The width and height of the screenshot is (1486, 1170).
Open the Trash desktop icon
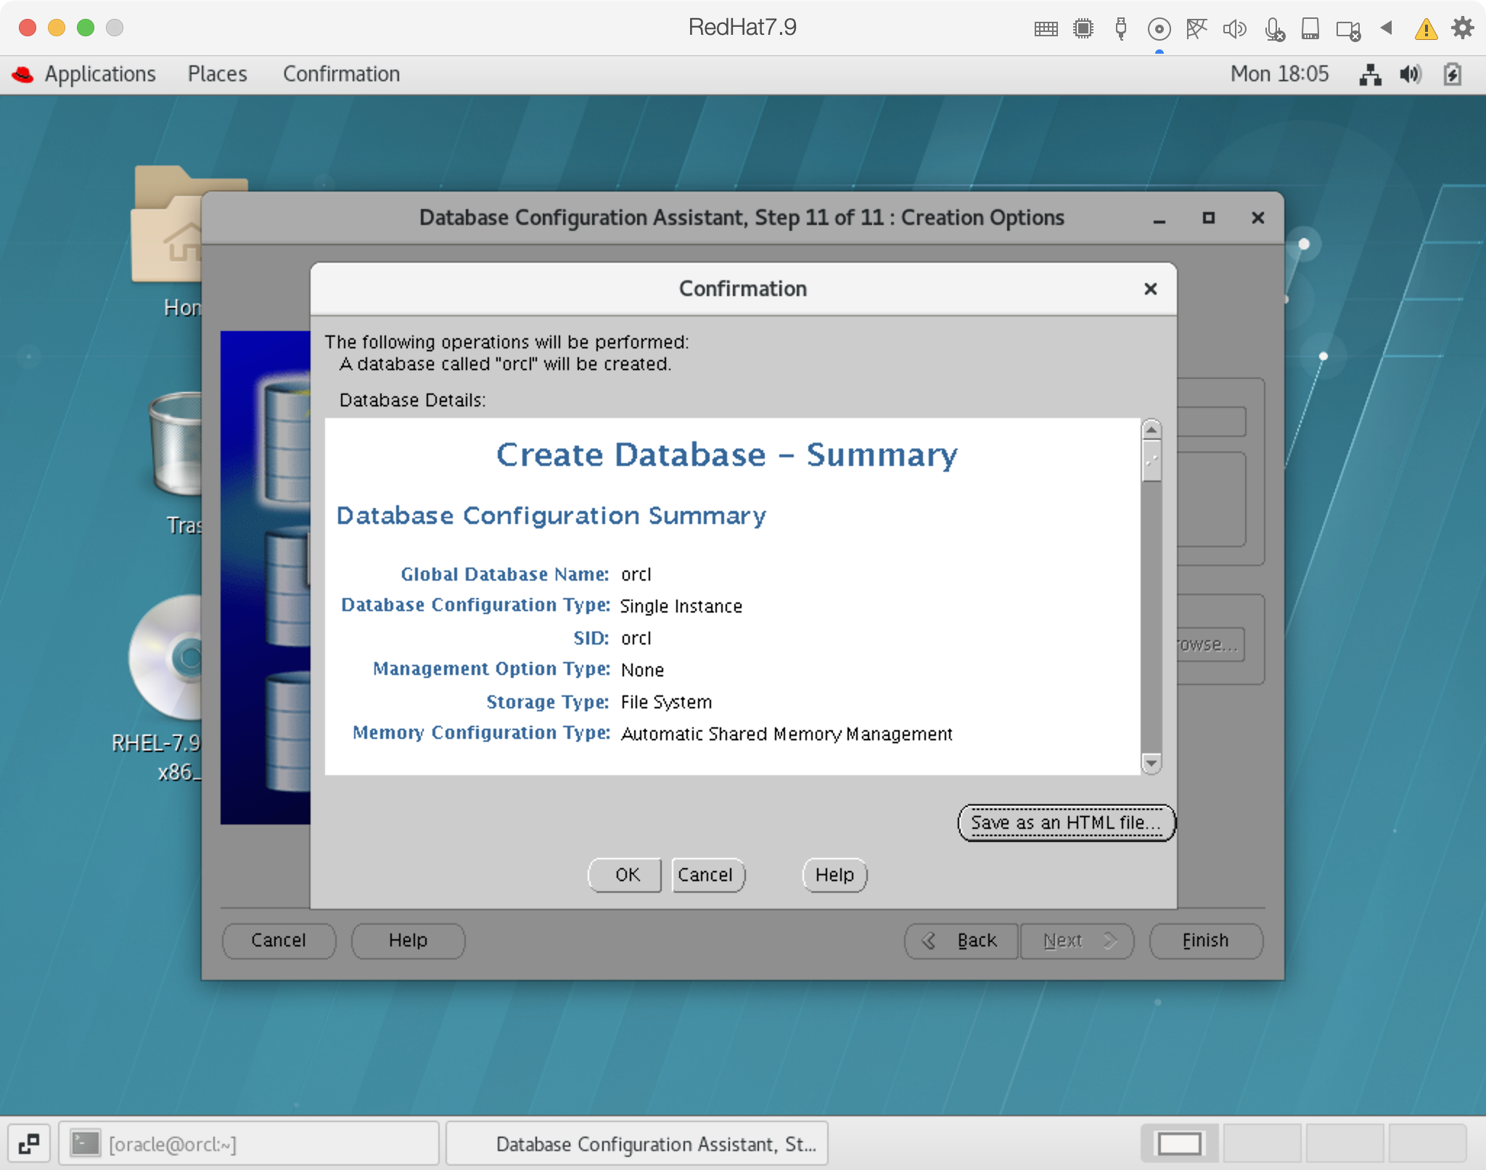[x=174, y=444]
